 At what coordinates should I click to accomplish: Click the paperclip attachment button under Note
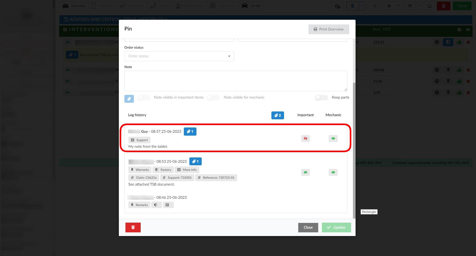pyautogui.click(x=129, y=99)
